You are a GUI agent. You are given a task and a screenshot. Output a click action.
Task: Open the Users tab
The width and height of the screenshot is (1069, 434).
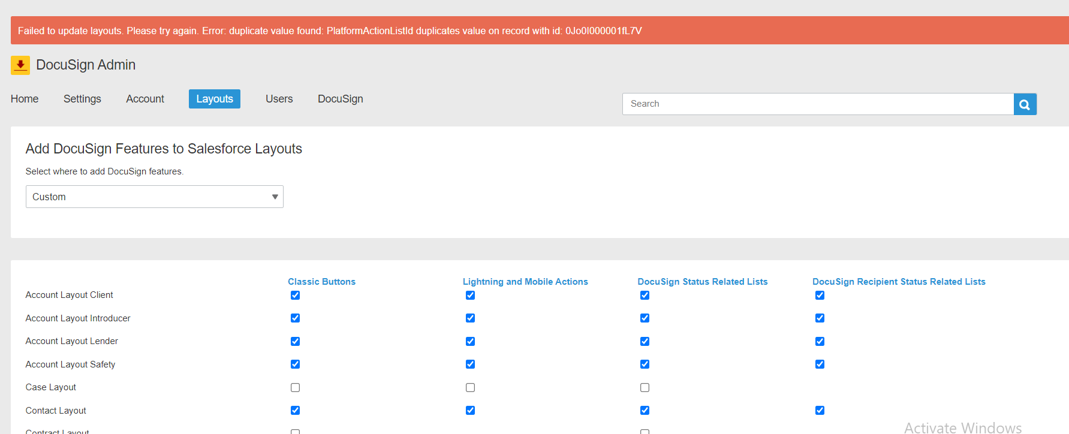(279, 99)
